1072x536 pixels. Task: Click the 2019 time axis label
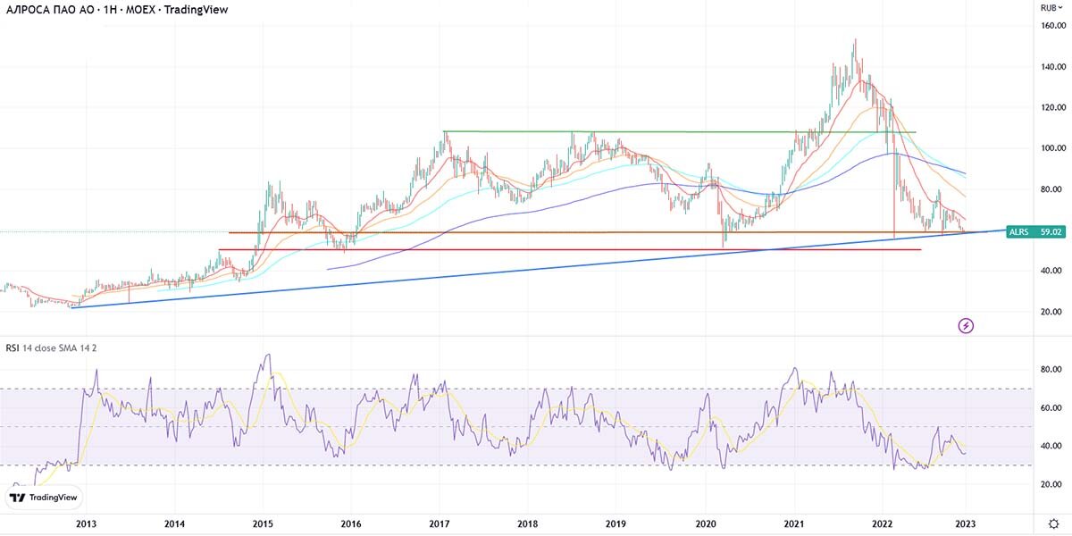616,523
